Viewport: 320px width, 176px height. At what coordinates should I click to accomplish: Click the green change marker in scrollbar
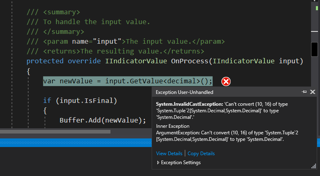coord(317,8)
